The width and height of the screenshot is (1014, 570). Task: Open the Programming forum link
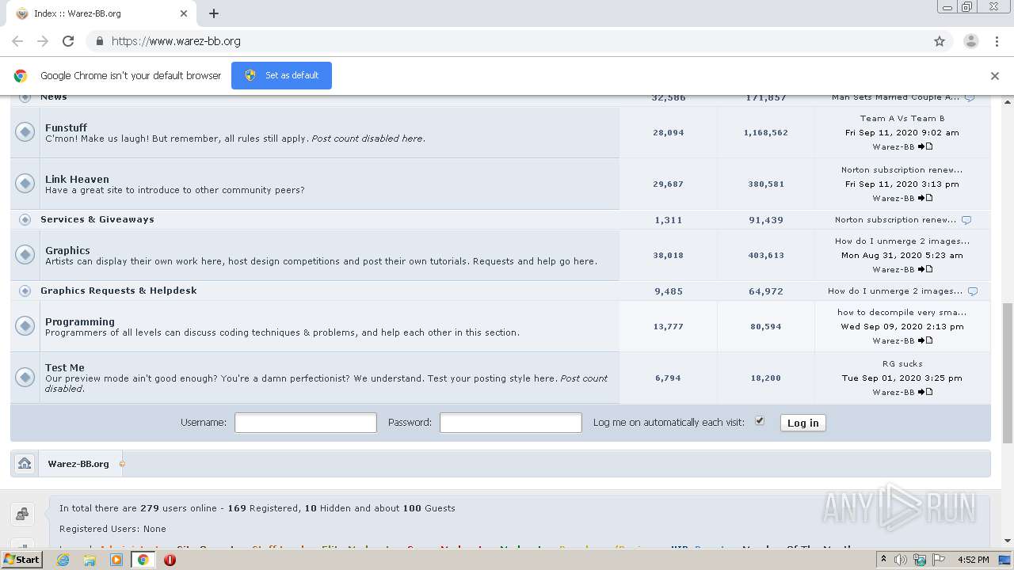[80, 321]
